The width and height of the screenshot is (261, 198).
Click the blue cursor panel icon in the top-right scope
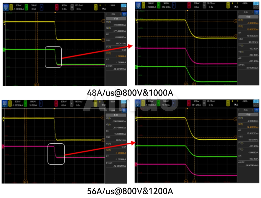257,12
